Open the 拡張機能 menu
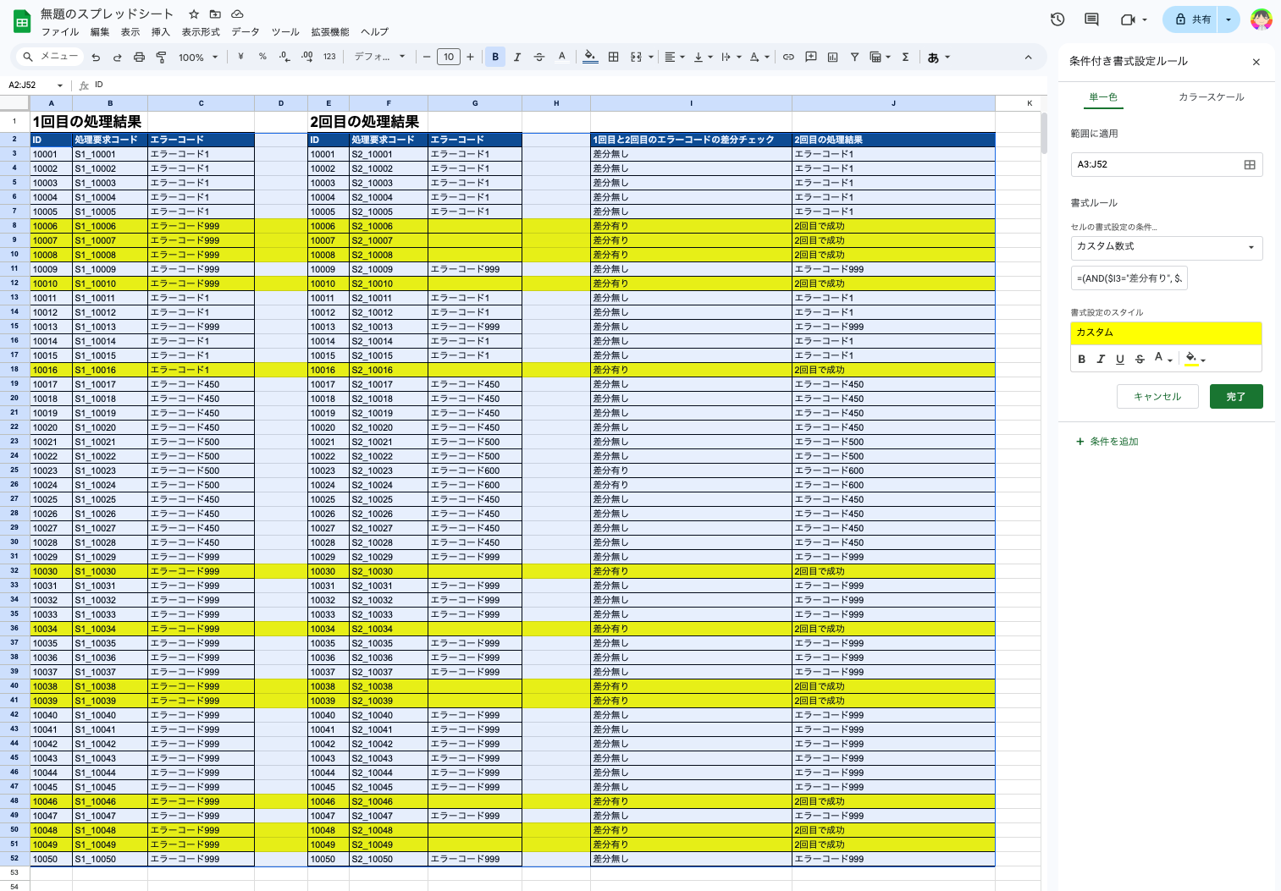Image resolution: width=1281 pixels, height=891 pixels. 330,32
